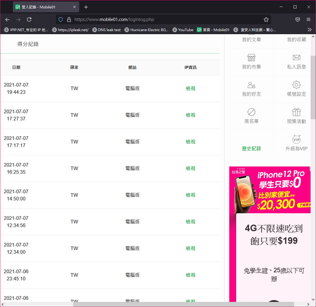
Task: Reload the current page
Action: 29,20
